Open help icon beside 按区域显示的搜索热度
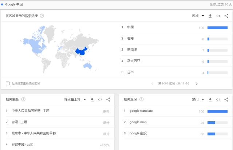Viewport: 233px width, 150px height. pyautogui.click(x=42, y=16)
